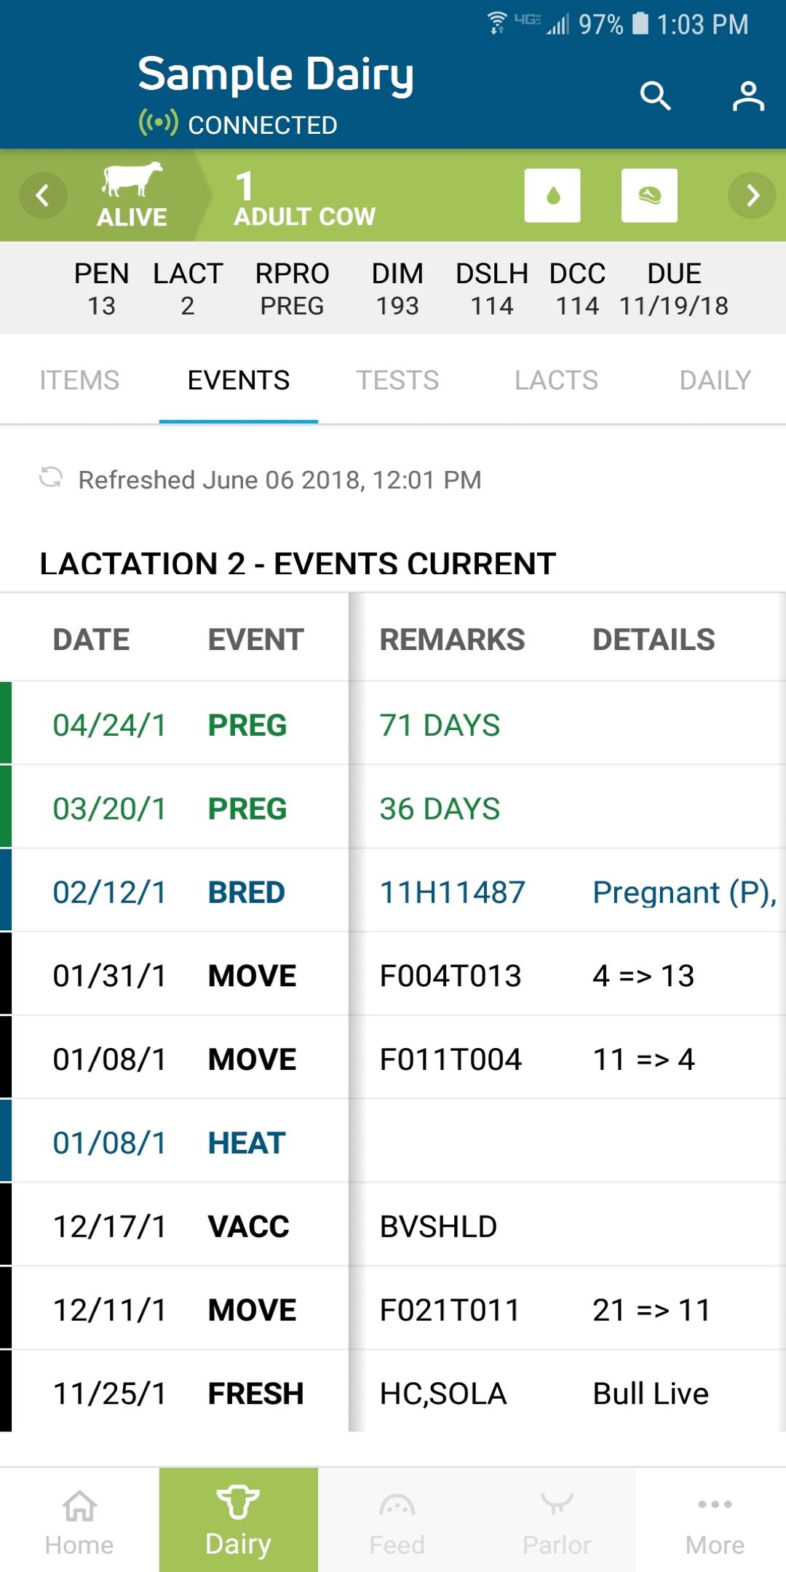This screenshot has width=786, height=1572.
Task: Select the 04/24 PREG 71 DAYS row
Action: coord(393,723)
